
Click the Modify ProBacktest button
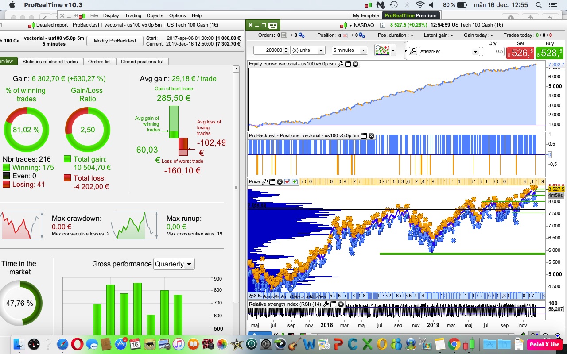pos(115,41)
